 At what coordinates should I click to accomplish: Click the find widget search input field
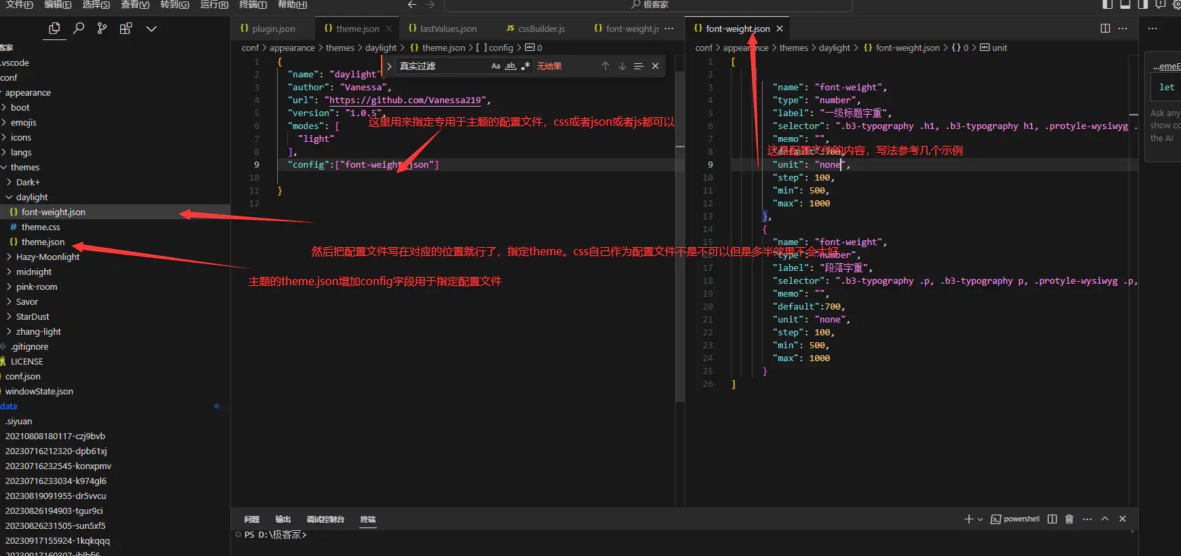coord(441,66)
